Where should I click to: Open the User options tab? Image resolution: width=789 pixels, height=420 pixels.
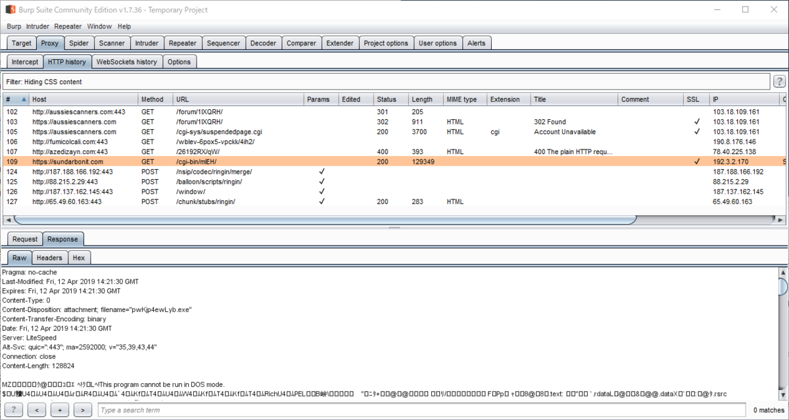click(x=438, y=43)
